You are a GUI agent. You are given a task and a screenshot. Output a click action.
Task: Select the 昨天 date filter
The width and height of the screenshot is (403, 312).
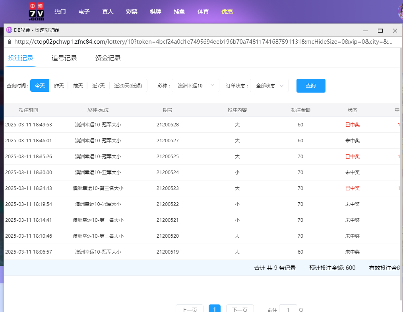tap(59, 85)
